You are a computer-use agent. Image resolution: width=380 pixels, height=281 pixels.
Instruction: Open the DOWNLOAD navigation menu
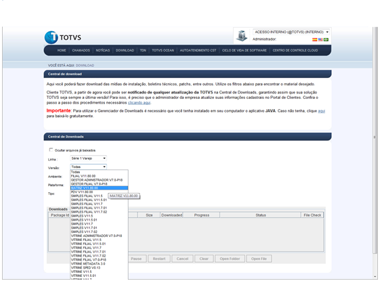pos(125,50)
